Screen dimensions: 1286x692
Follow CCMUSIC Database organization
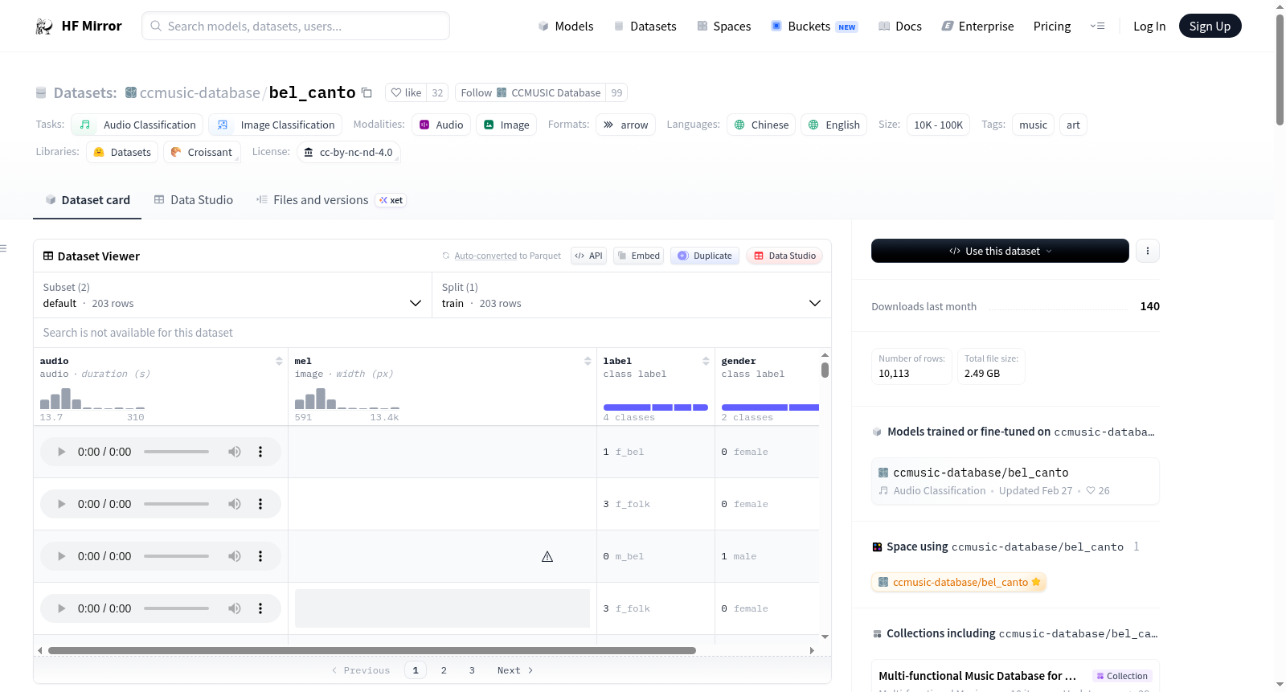click(x=530, y=92)
